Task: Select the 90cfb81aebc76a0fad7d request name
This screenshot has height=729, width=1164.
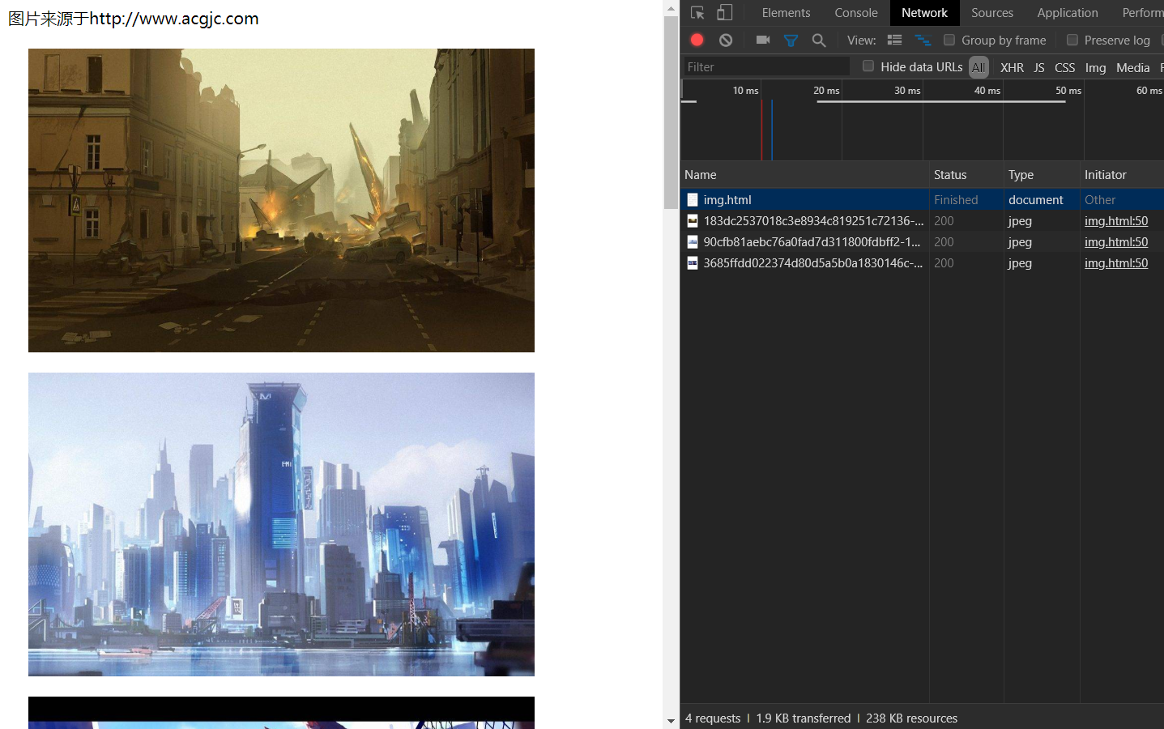Action: pyautogui.click(x=812, y=241)
